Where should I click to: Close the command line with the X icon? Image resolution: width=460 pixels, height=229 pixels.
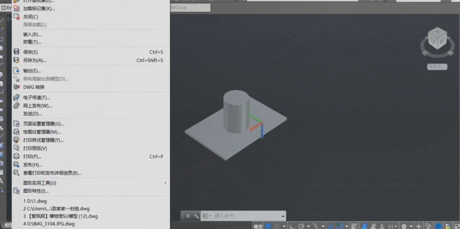tap(188, 216)
